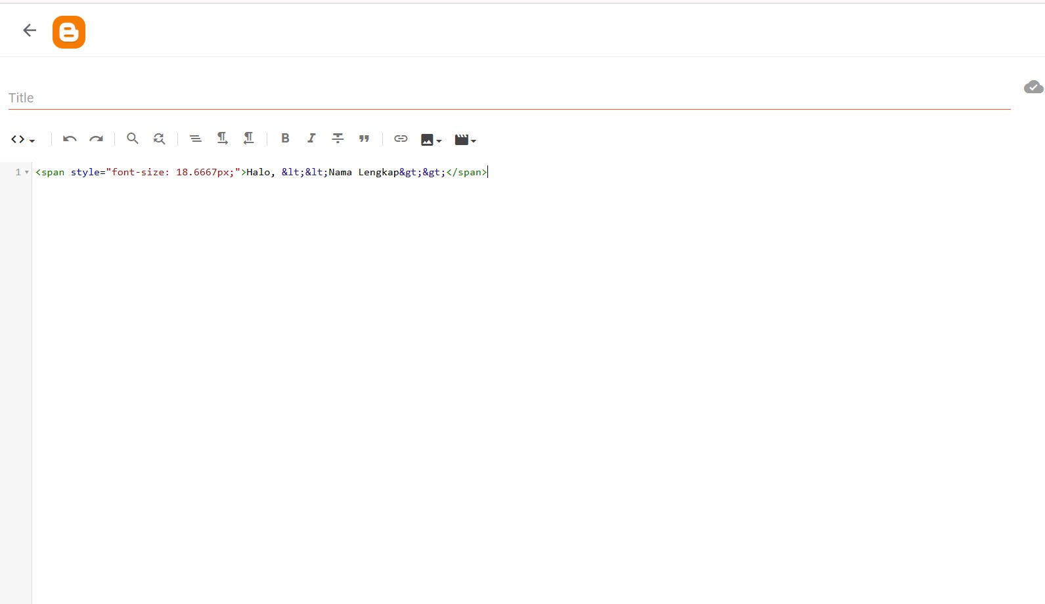This screenshot has width=1045, height=604.
Task: Click the cloud saved status icon
Action: point(1033,87)
